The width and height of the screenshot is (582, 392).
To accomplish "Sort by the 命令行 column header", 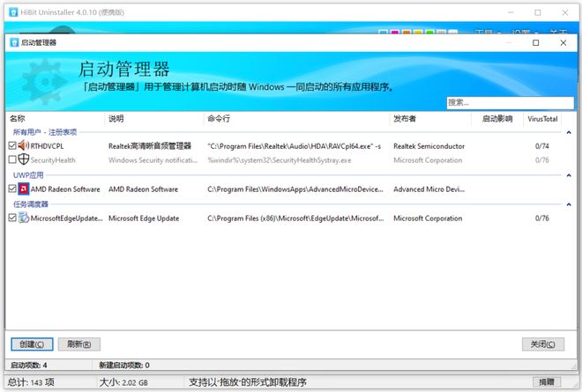I will pos(296,119).
